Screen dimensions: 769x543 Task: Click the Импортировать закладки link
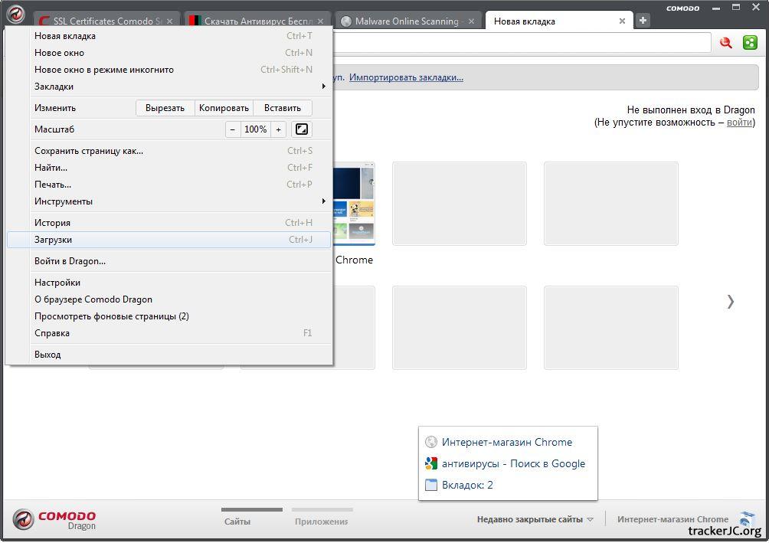(x=406, y=77)
